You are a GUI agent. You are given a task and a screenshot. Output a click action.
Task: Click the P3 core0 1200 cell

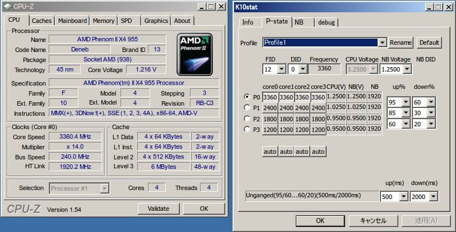[270, 130]
